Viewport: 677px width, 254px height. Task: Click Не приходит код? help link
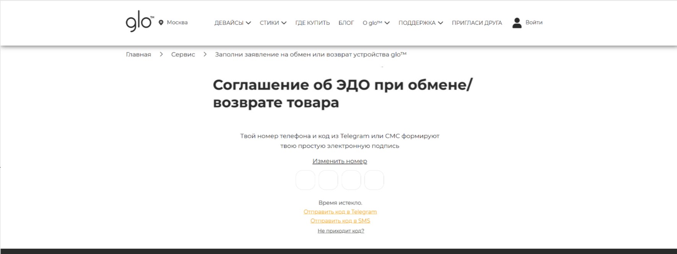click(x=341, y=231)
